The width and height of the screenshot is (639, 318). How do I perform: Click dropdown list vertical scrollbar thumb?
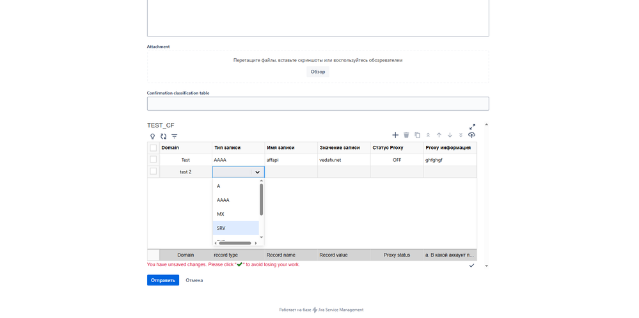tap(261, 200)
